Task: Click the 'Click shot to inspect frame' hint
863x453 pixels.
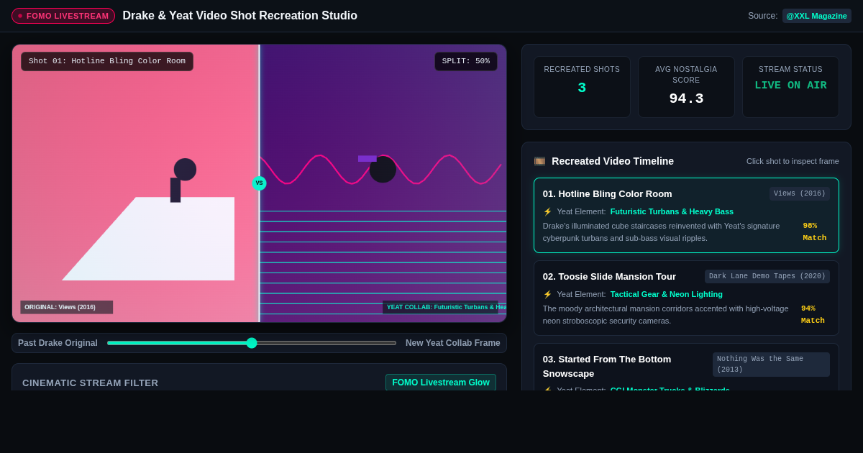Action: click(793, 161)
